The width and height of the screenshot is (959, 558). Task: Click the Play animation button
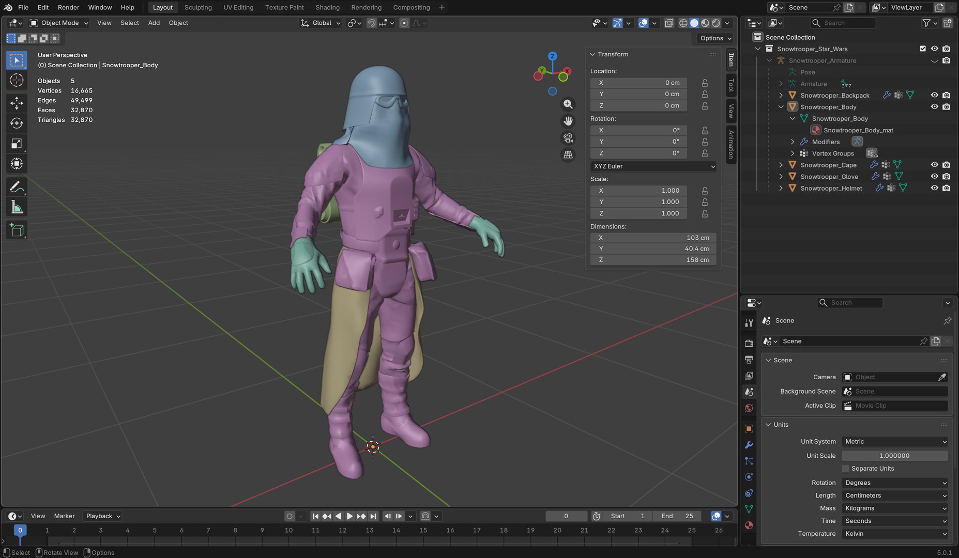(x=349, y=516)
